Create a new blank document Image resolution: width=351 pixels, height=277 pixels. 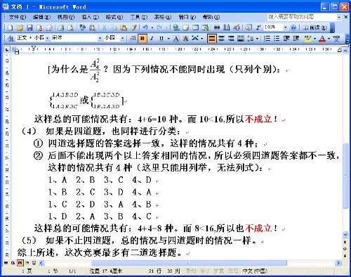click(10, 27)
